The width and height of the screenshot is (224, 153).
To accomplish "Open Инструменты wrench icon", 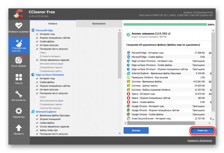I will tap(19, 94).
